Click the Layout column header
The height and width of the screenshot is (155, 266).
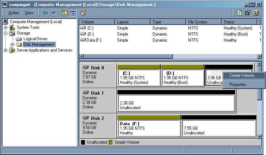pyautogui.click(x=133, y=22)
